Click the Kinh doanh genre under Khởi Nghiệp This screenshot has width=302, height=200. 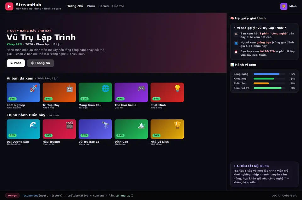pos(14,108)
